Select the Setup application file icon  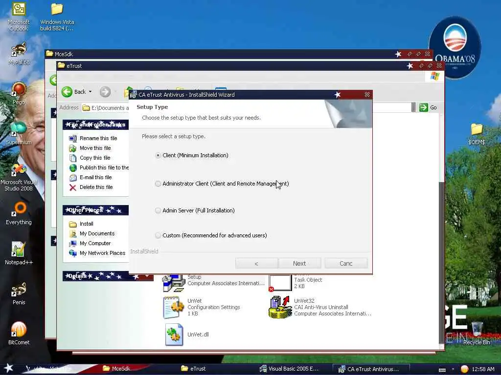174,283
